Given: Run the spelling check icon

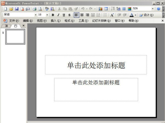Looking at the screenshot, I should (47, 9).
